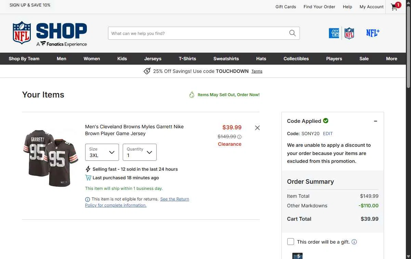Open the NFL+ logo link

pos(373,33)
